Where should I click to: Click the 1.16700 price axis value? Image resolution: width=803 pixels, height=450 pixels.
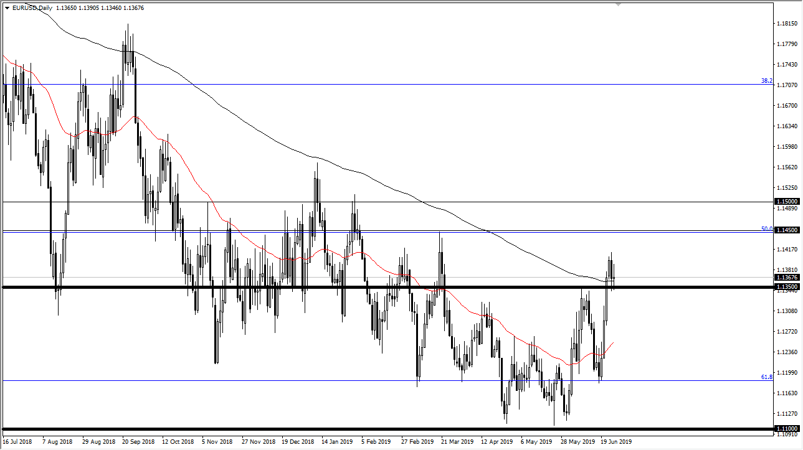787,106
